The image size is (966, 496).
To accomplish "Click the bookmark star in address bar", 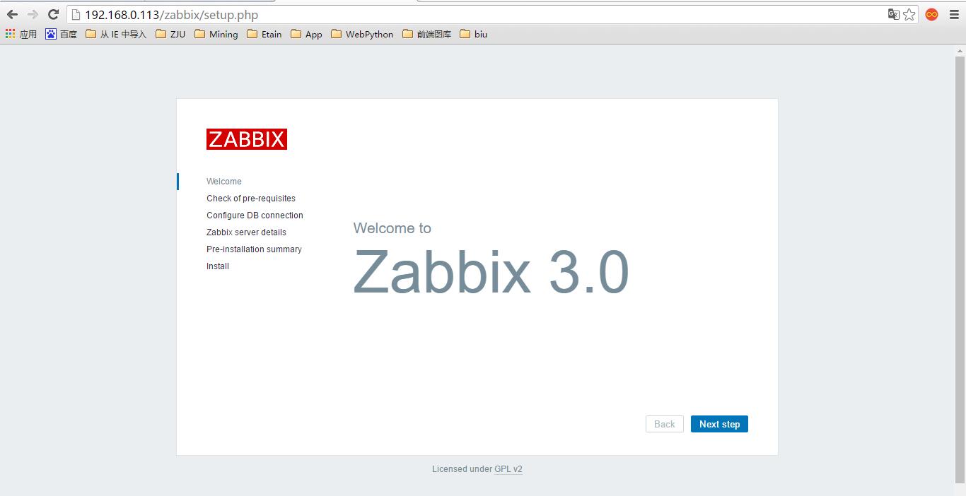I will (x=909, y=14).
